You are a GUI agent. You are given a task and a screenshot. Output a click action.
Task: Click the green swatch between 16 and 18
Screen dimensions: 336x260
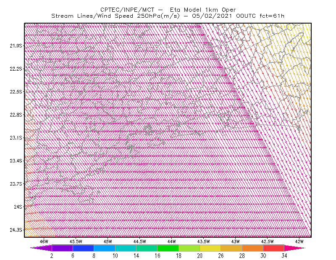(168, 248)
